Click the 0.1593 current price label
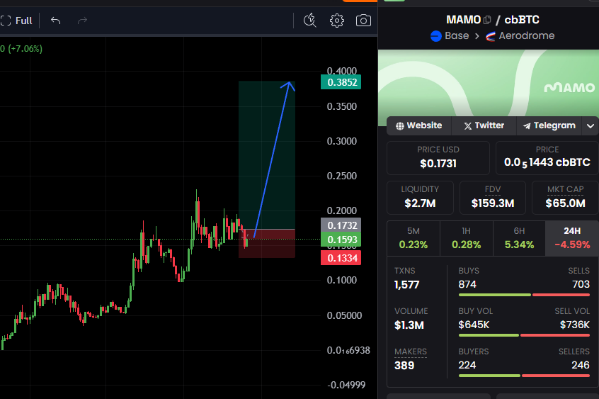 (x=341, y=240)
